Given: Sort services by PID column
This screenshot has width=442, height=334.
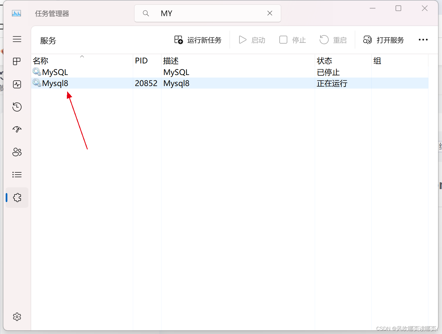Looking at the screenshot, I should [141, 60].
